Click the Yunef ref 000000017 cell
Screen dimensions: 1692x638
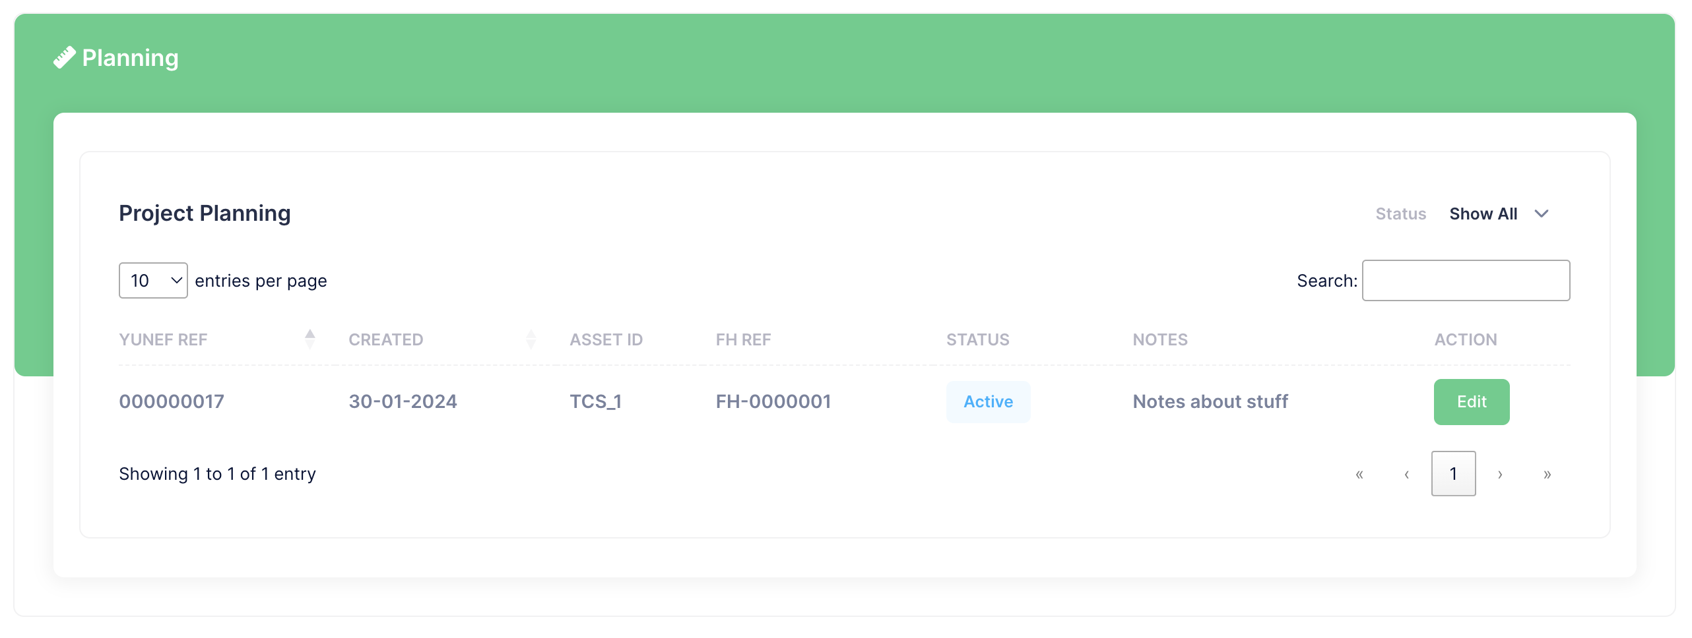[172, 401]
